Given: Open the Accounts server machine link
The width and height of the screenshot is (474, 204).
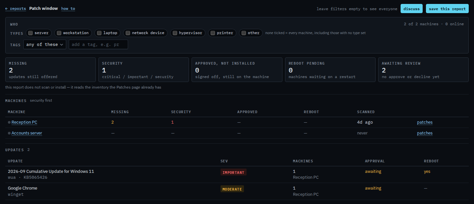Looking at the screenshot, I should pyautogui.click(x=27, y=133).
